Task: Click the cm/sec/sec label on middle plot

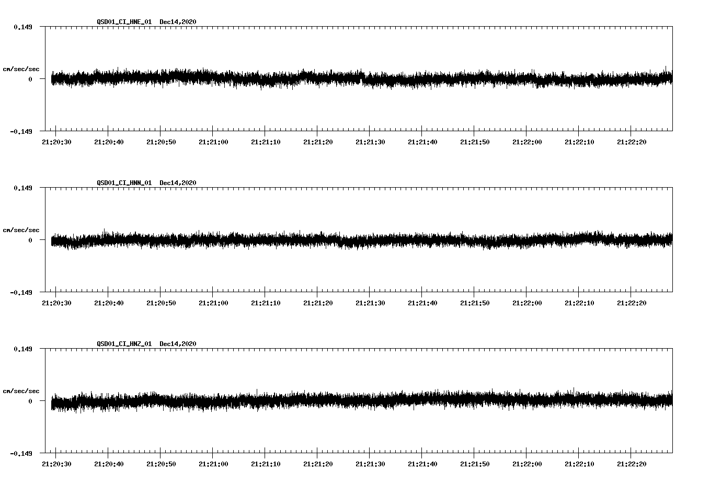Action: [x=22, y=229]
